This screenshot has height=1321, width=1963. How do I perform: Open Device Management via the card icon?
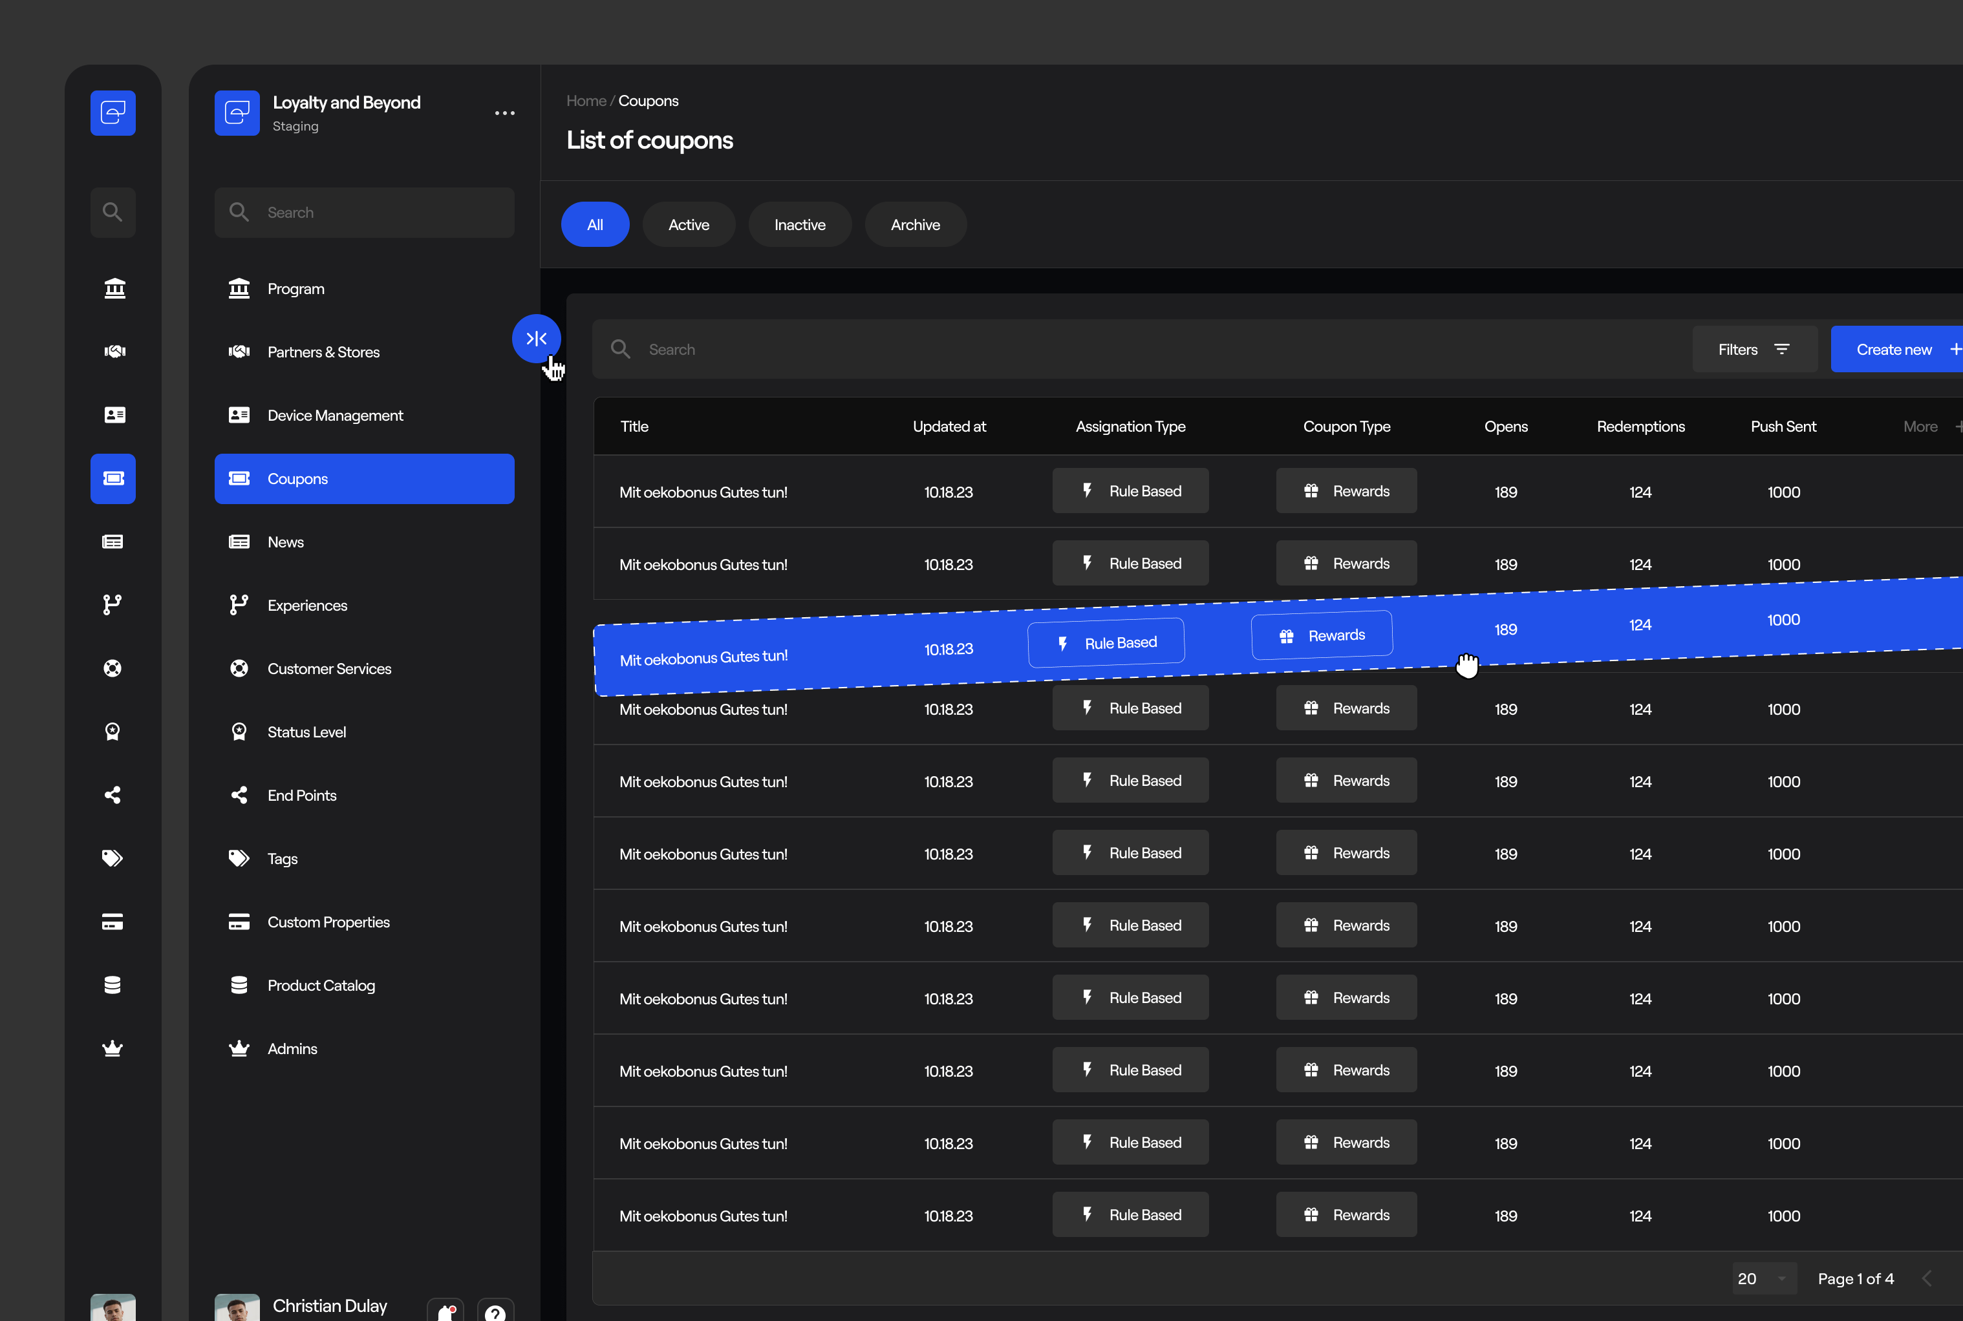(x=239, y=416)
